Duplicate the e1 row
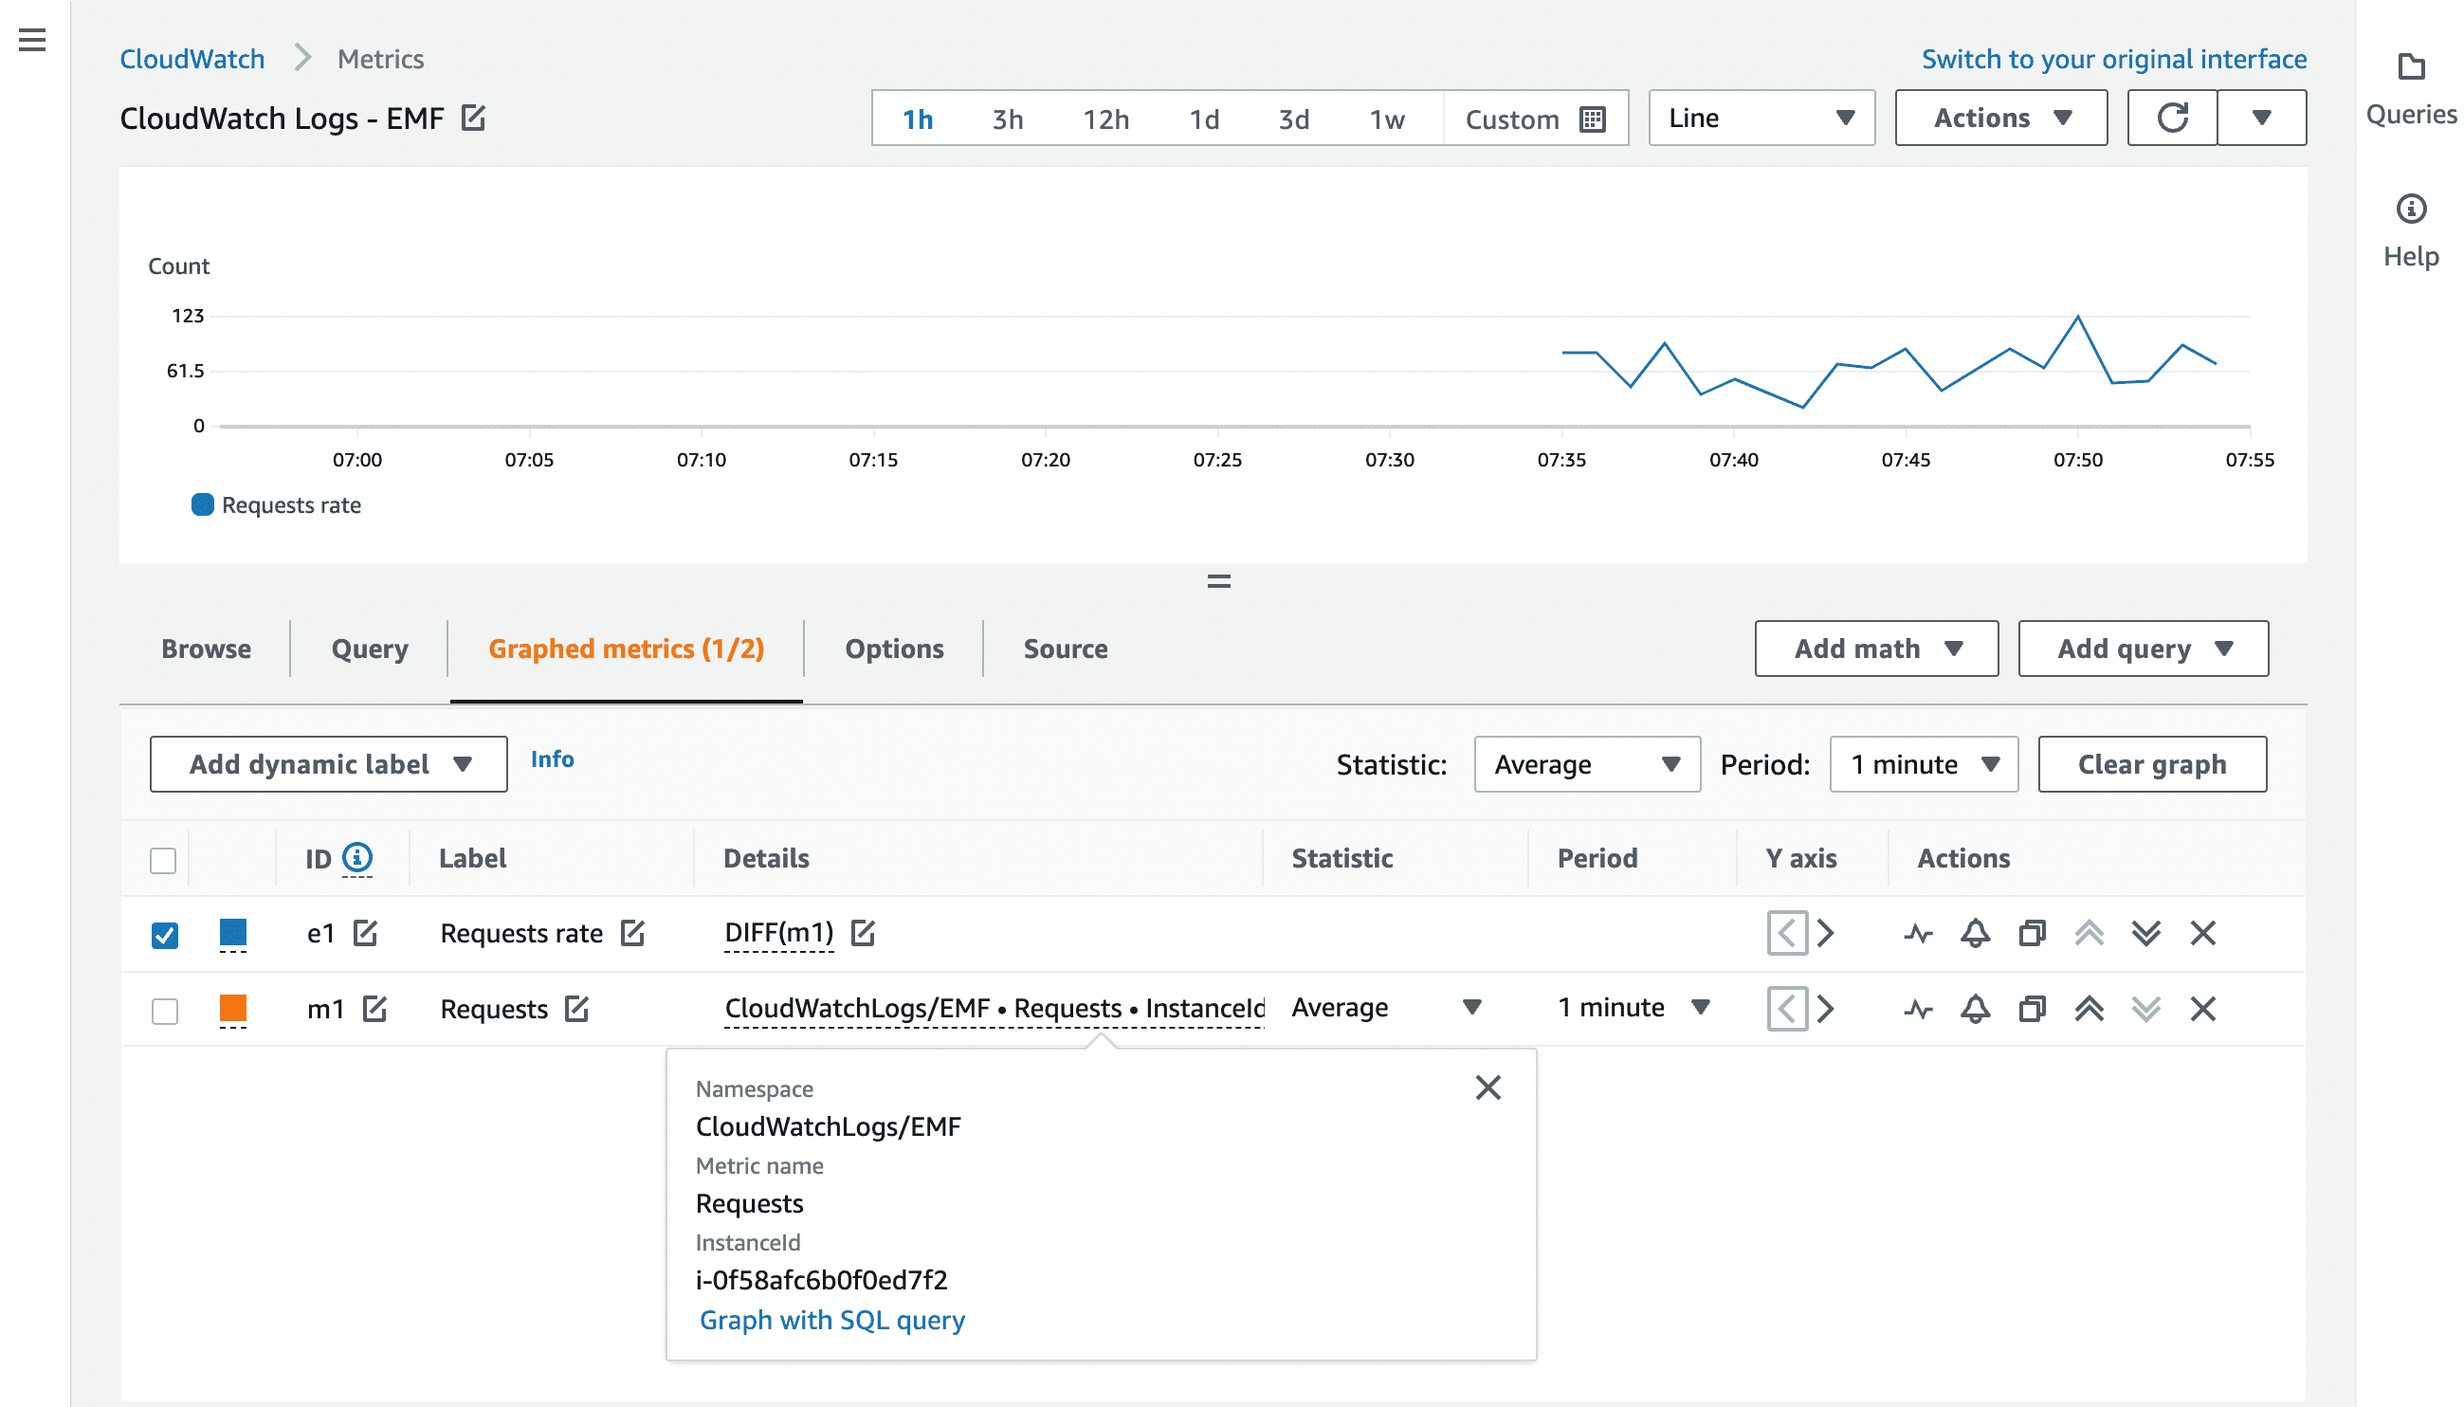This screenshot has height=1407, width=2464. 2032,934
